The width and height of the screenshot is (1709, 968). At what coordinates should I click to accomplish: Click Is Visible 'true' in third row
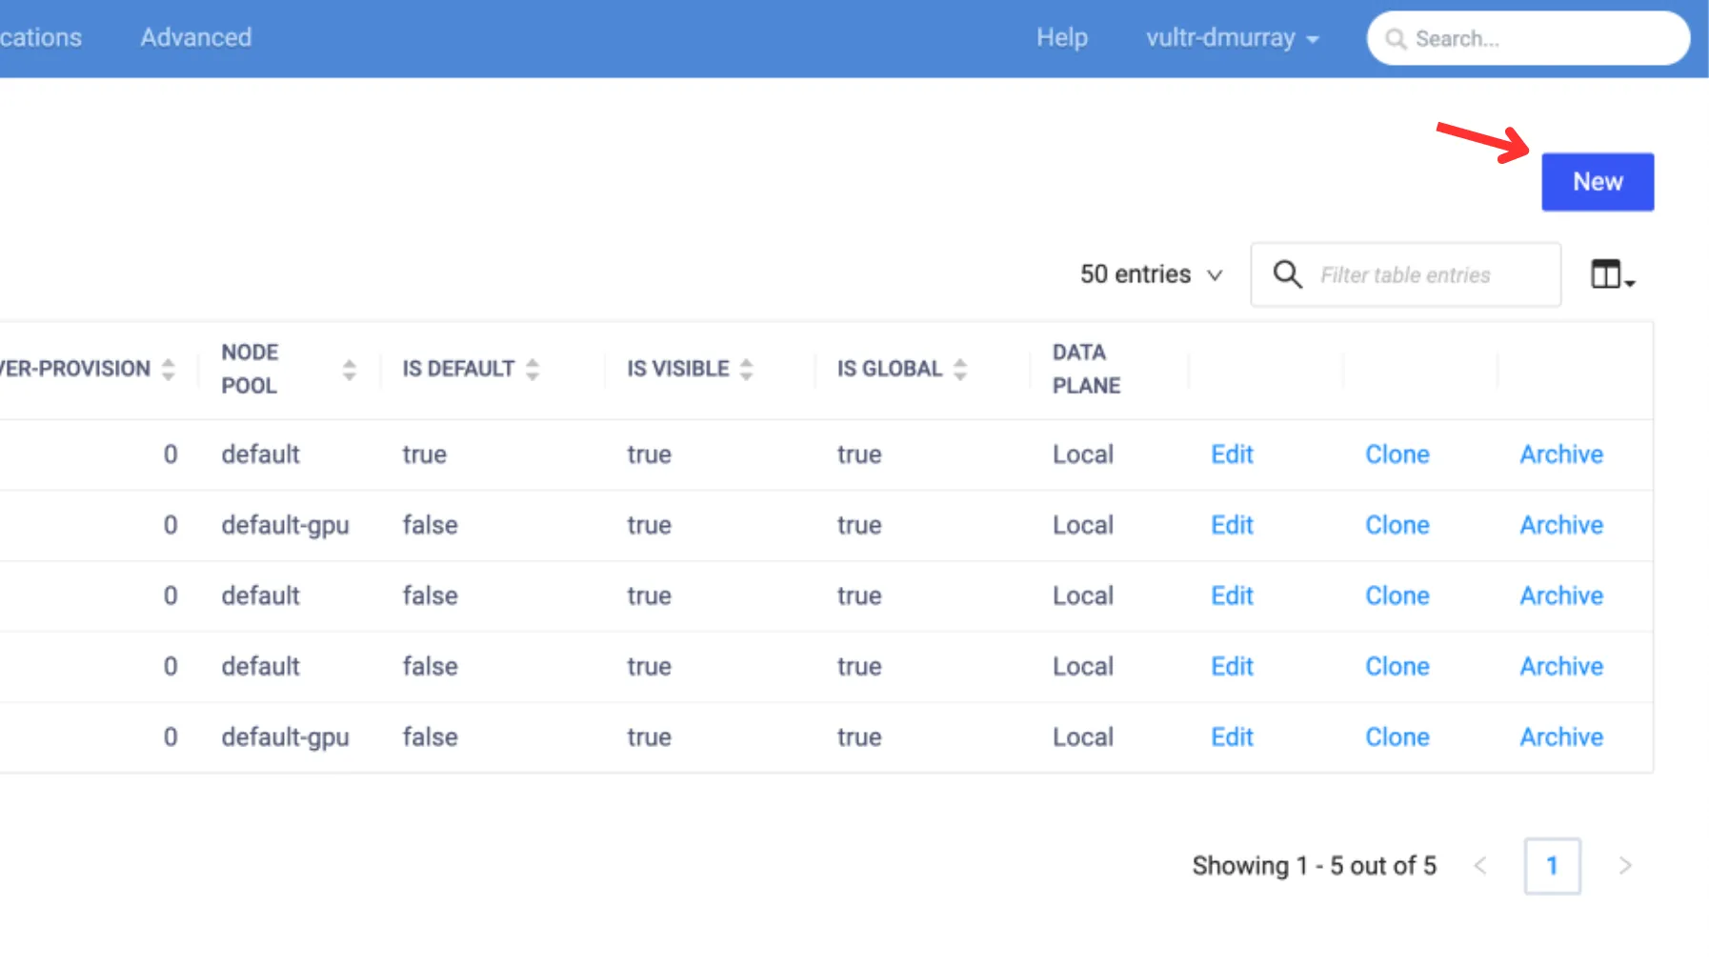click(649, 595)
